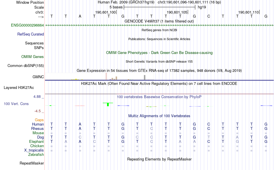Click the -4.5 PhyloP lower scale value

click(37, 111)
